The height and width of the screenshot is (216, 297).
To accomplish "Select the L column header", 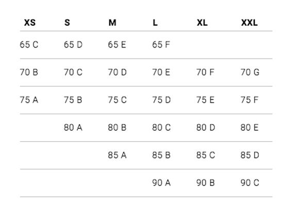I will (155, 23).
